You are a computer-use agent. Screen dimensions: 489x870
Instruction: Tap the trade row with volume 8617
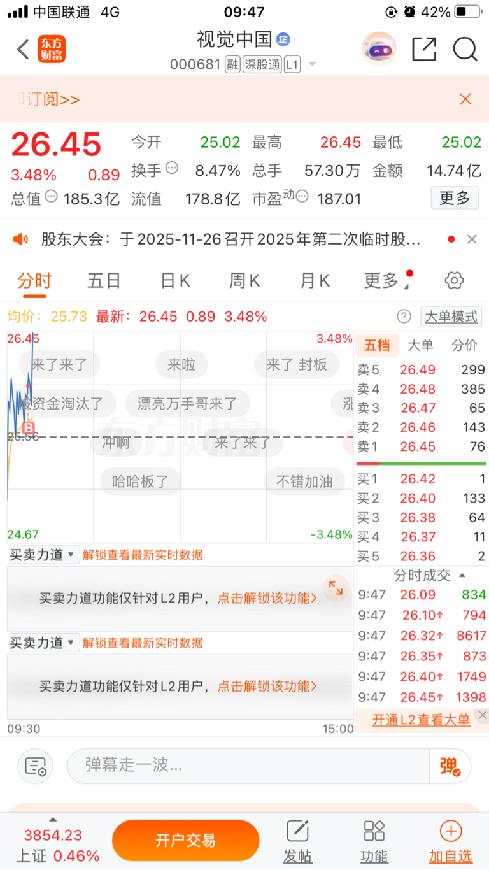point(421,636)
